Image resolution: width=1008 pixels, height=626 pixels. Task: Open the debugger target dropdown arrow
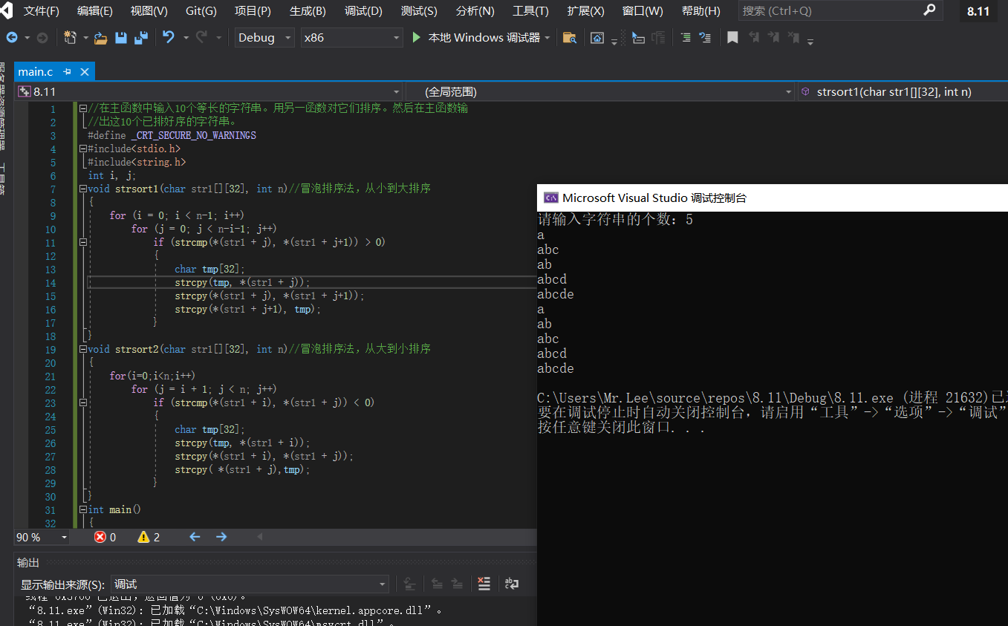coord(547,38)
